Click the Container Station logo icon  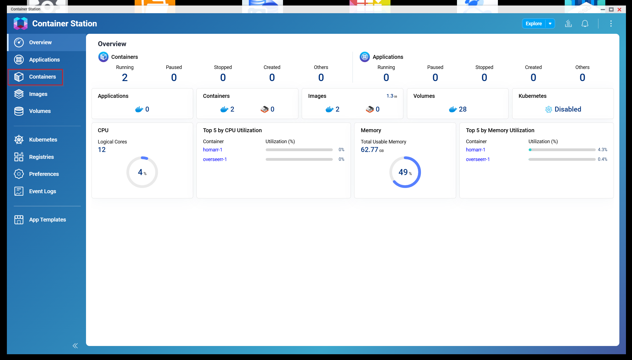point(21,24)
